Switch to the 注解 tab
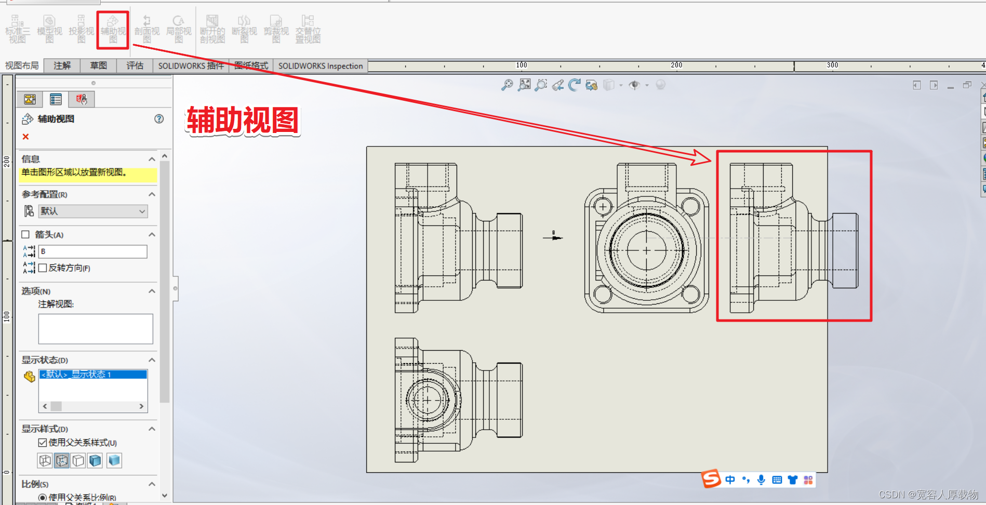 62,65
